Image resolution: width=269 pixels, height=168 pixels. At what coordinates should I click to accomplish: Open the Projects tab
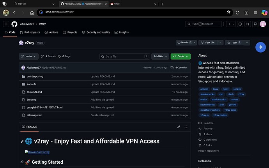[70, 32]
